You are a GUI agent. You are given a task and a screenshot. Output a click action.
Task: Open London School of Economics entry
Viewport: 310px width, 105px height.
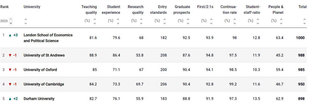tap(48, 38)
